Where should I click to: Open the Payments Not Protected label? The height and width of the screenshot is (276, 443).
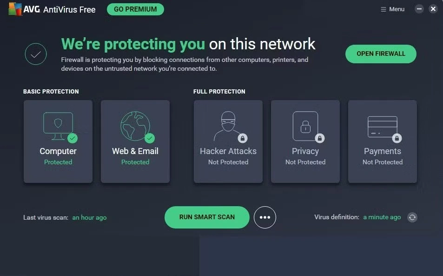[x=382, y=162]
